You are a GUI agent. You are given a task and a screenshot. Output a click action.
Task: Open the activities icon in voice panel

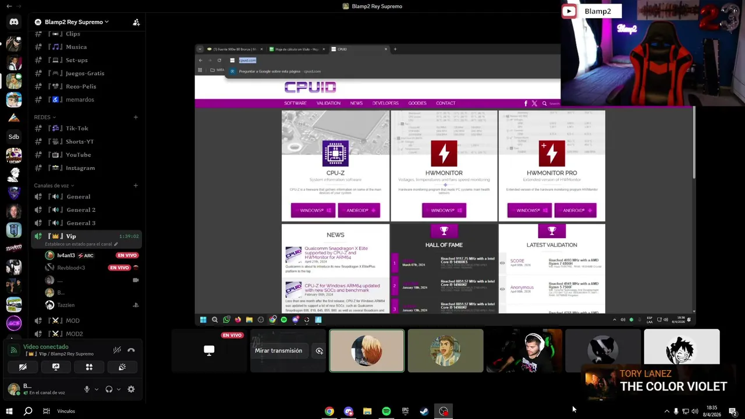point(89,367)
